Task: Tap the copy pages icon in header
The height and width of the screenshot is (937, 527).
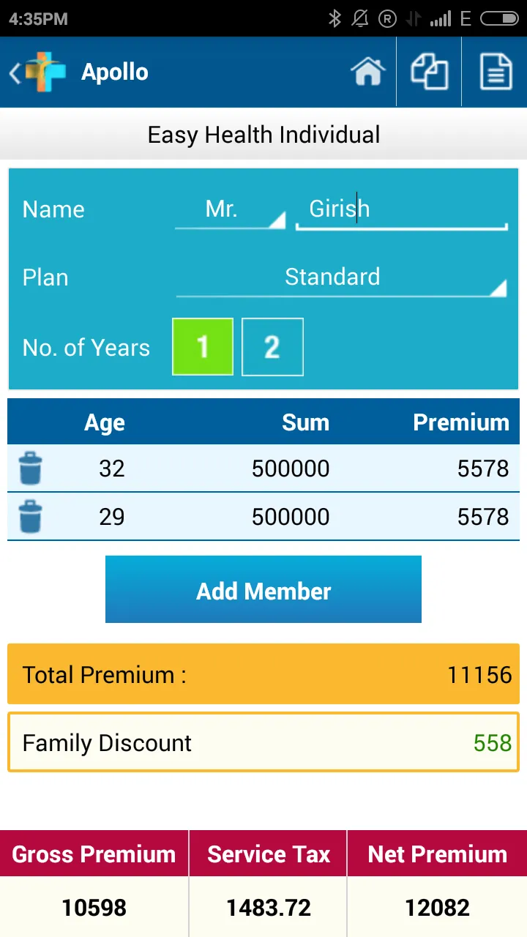Action: 429,72
